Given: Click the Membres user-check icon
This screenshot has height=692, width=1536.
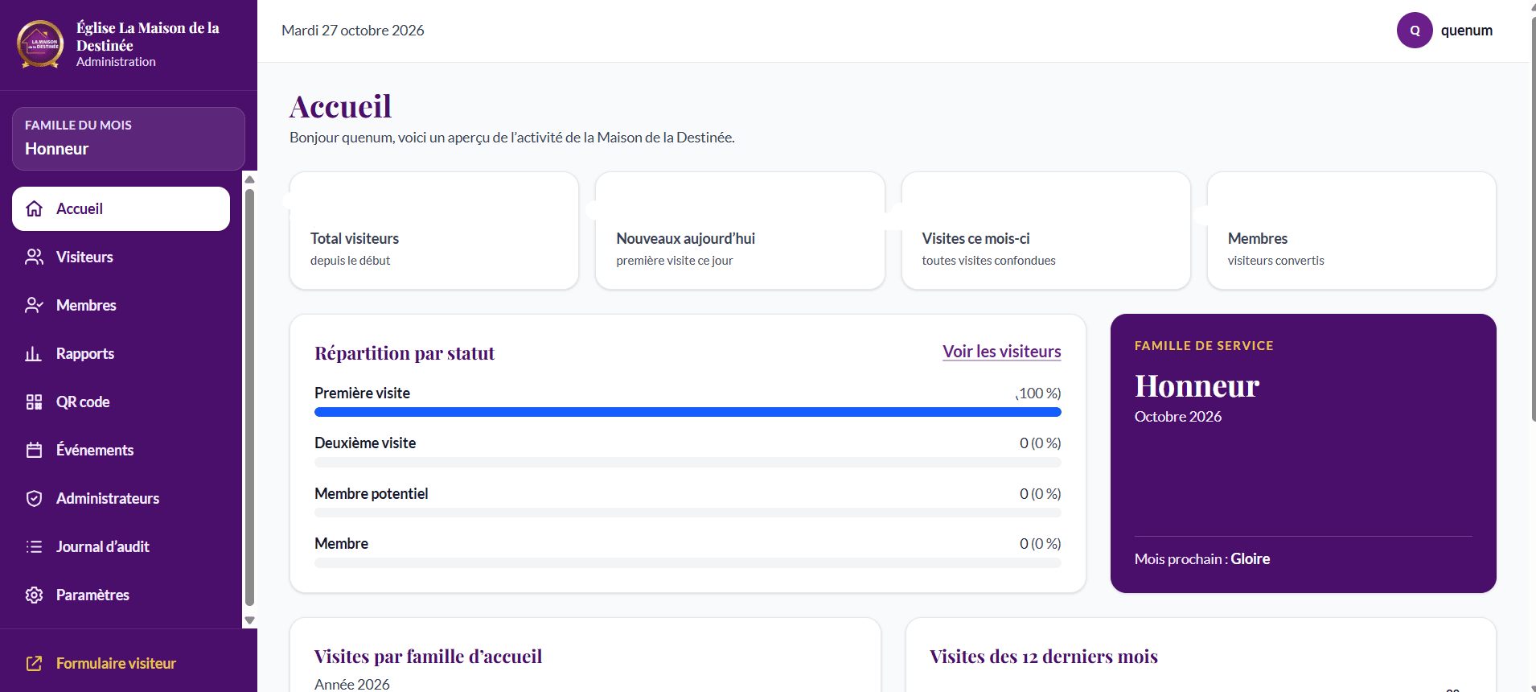Looking at the screenshot, I should [34, 306].
